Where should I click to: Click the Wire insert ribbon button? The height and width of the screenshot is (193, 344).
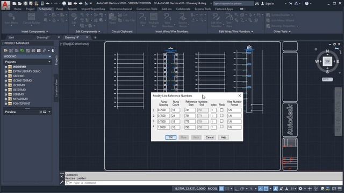pyautogui.click(x=142, y=19)
